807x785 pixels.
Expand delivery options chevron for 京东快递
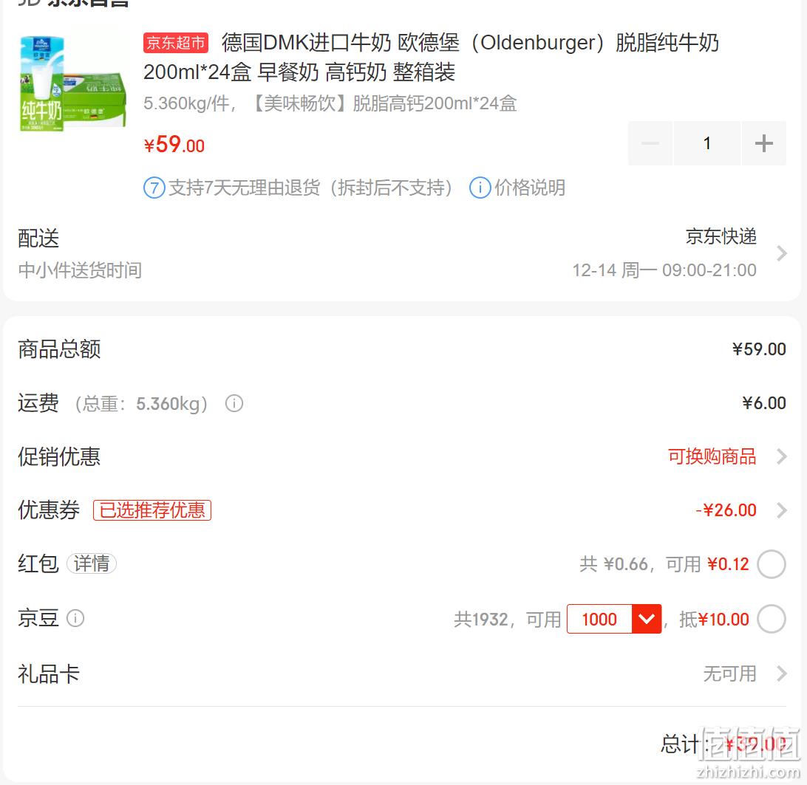point(782,253)
